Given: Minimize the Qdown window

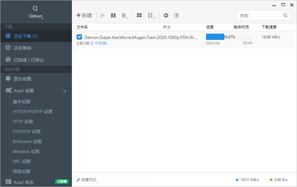Looking at the screenshot, I should (x=274, y=5).
